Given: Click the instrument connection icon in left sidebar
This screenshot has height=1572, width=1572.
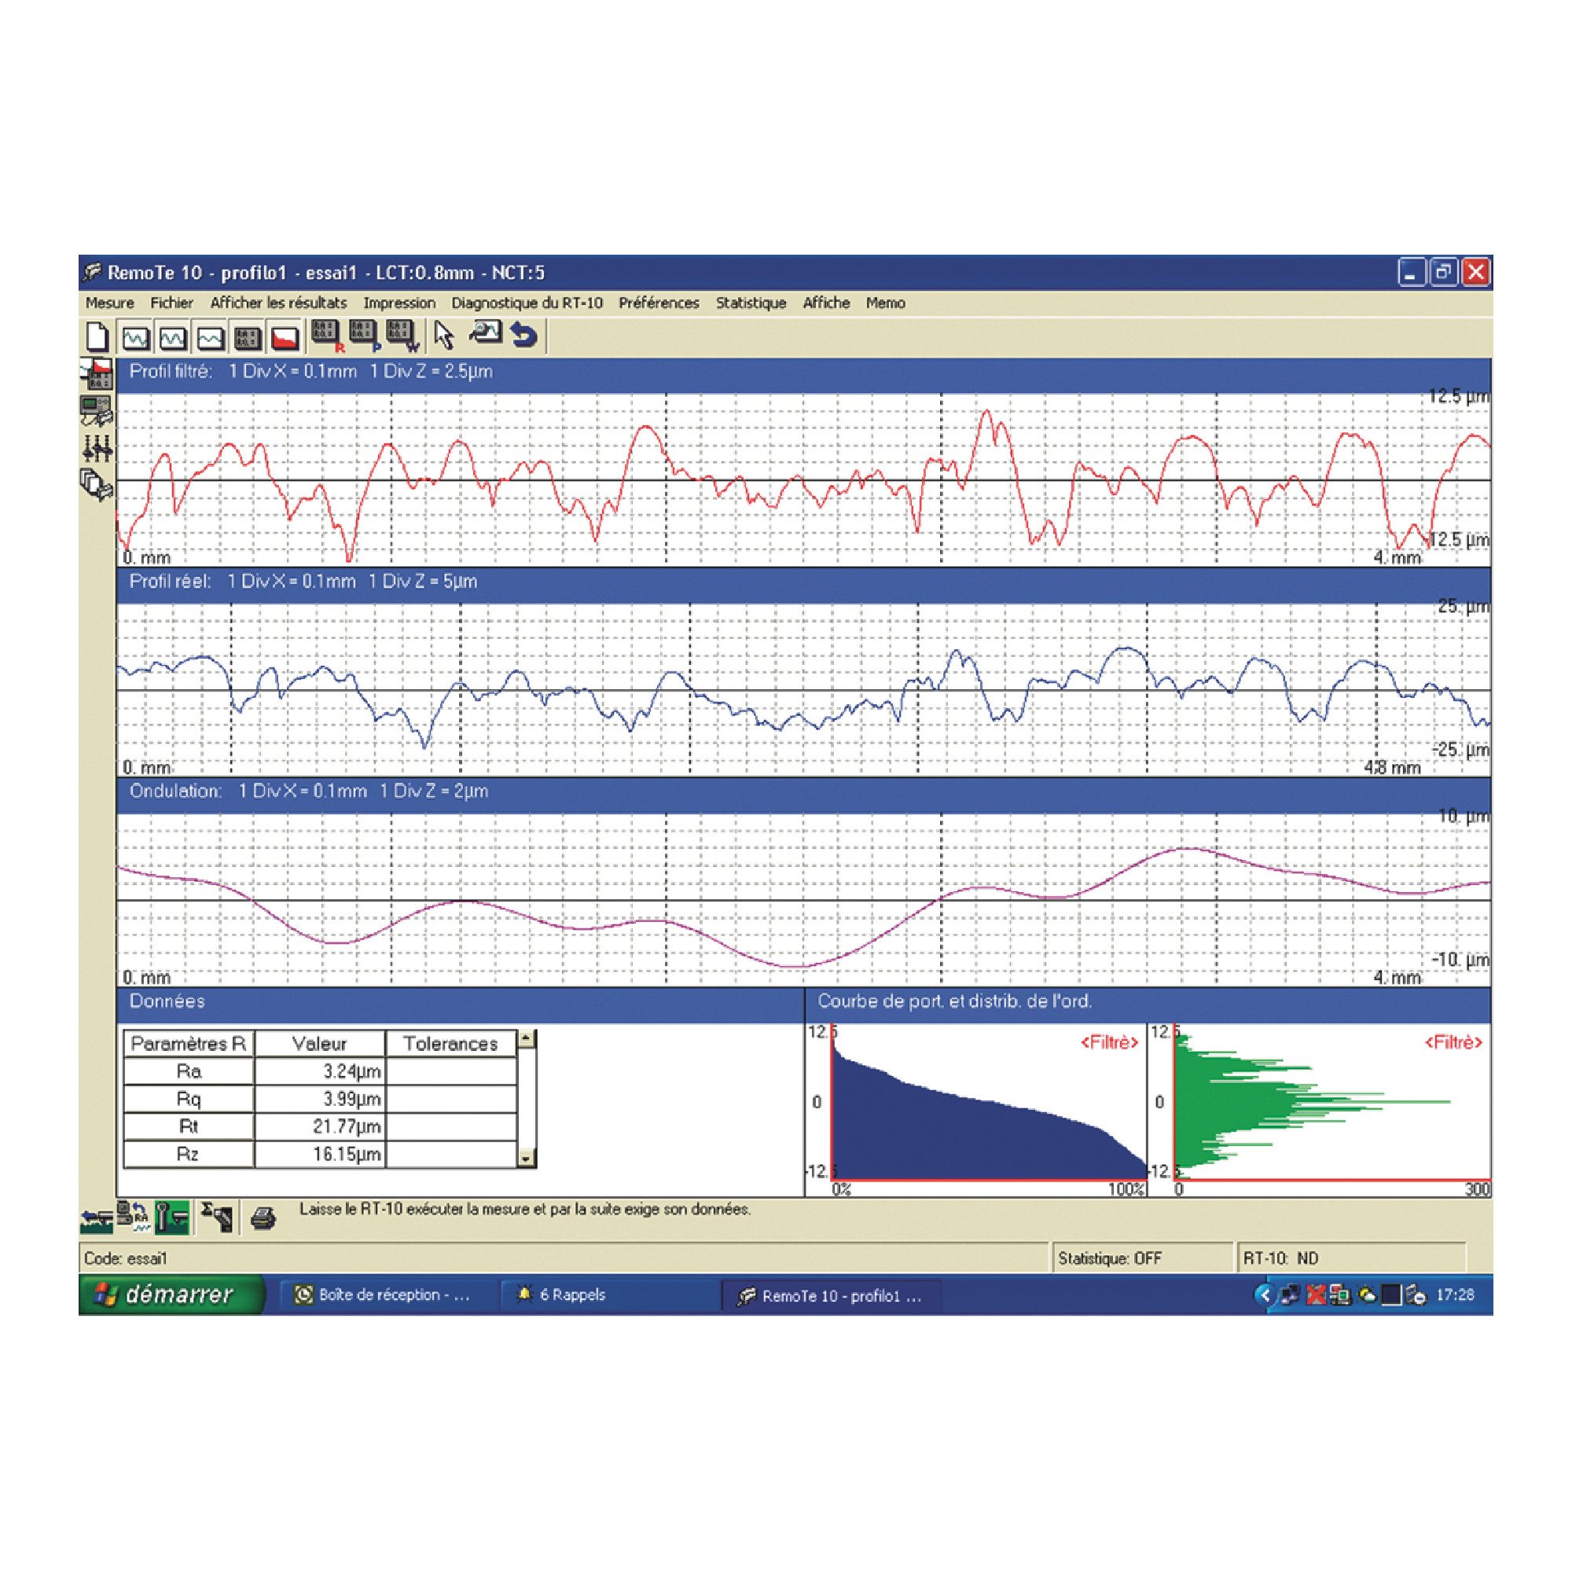Looking at the screenshot, I should (97, 411).
